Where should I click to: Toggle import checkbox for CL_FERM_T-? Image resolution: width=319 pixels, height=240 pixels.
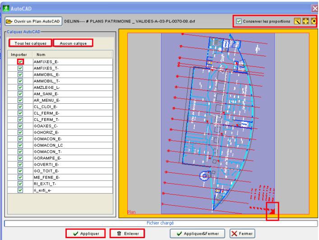click(20, 120)
